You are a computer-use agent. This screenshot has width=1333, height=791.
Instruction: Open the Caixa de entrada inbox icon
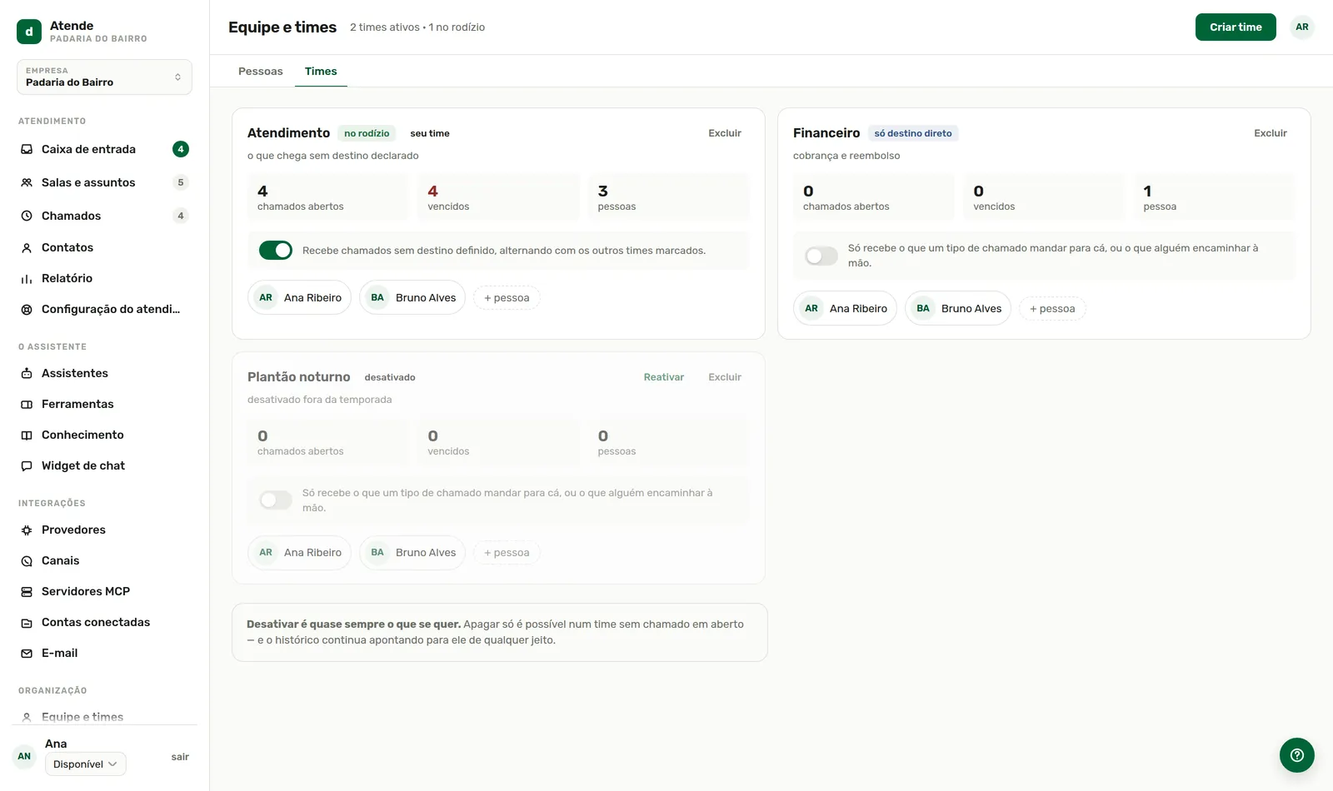(27, 149)
